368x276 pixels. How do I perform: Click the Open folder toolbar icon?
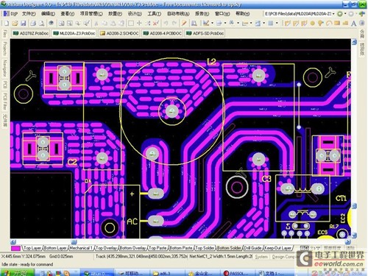[x=15, y=24]
